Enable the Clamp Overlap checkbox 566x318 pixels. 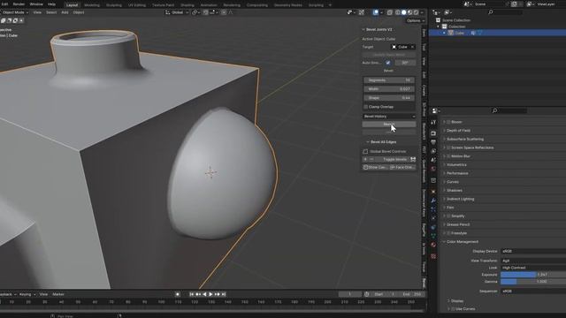pos(365,107)
